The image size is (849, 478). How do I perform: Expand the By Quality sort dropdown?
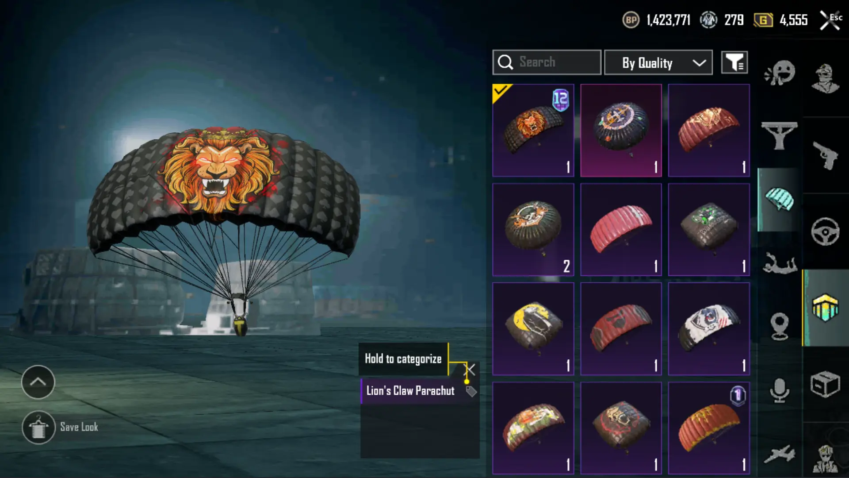click(x=658, y=62)
